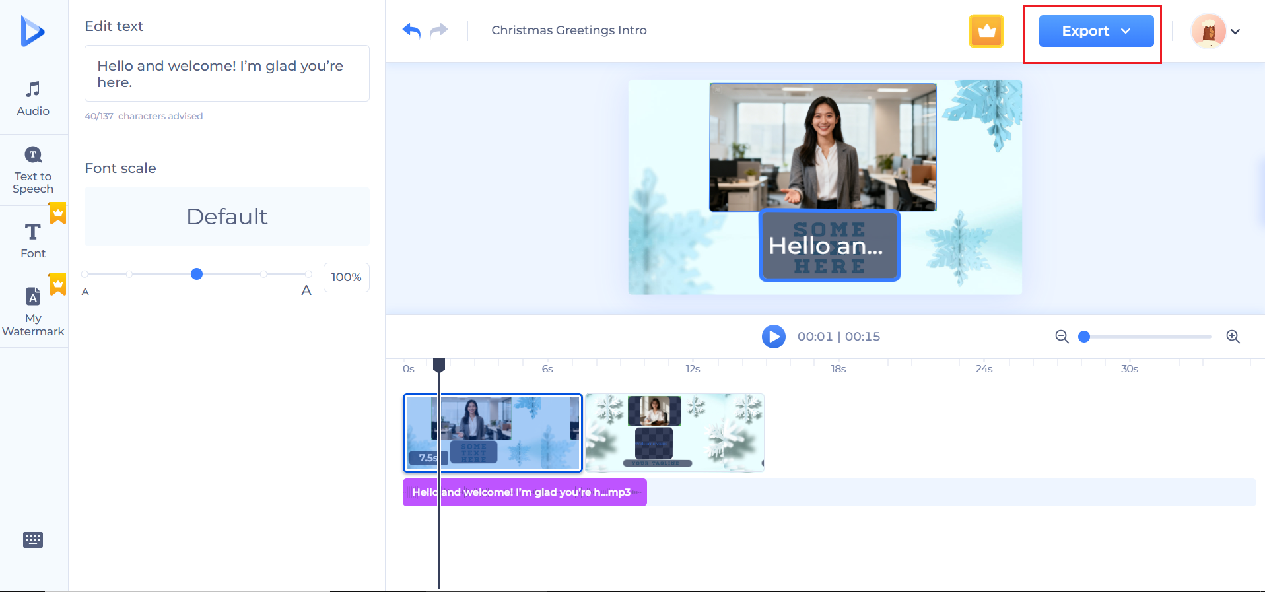
Task: Click the presenter video in the preview
Action: (x=823, y=147)
